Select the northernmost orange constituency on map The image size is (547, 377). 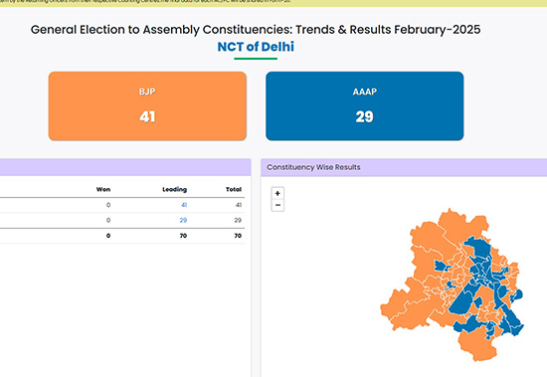tap(453, 222)
